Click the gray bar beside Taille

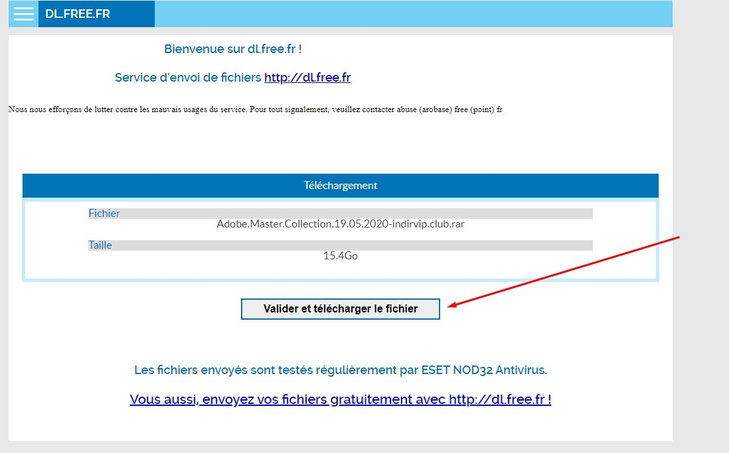(x=398, y=245)
